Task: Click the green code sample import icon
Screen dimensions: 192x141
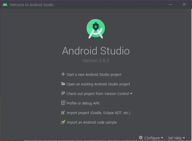Action: (x=63, y=122)
